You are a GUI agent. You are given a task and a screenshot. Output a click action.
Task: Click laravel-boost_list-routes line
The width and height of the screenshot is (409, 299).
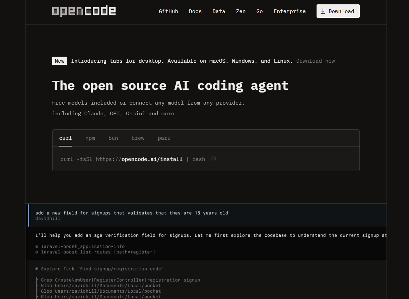point(95,252)
